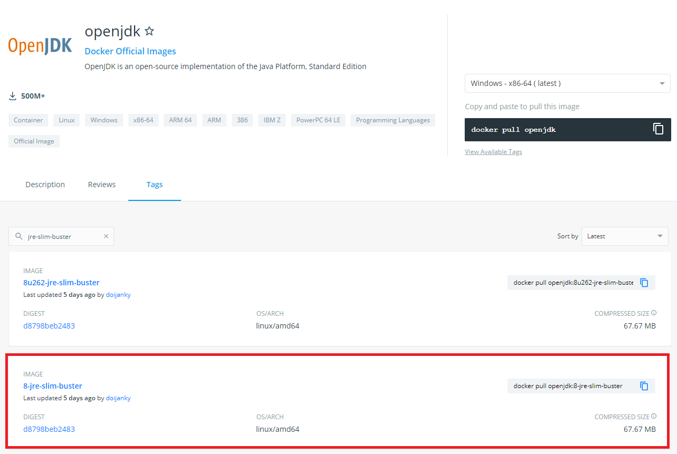Open the 8-jre-slim-buster image tag

53,386
